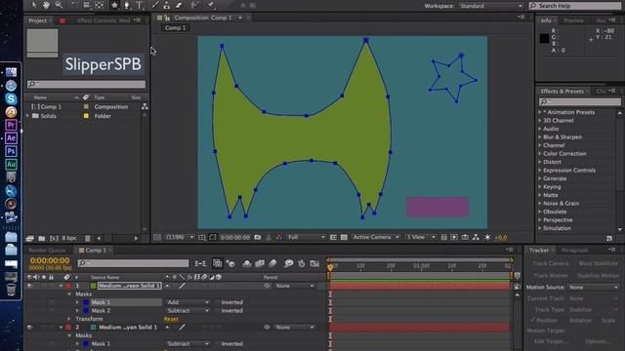
Task: Hide layer 1 Medium Green Solid
Action: pyautogui.click(x=29, y=286)
